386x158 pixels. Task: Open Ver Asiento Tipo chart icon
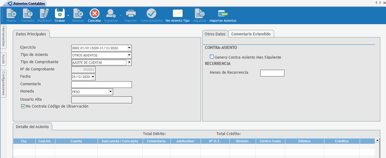tap(177, 14)
